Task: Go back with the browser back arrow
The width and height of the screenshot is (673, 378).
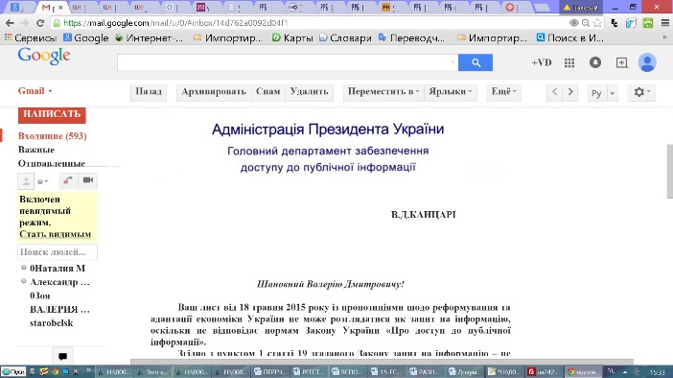Action: coord(10,23)
